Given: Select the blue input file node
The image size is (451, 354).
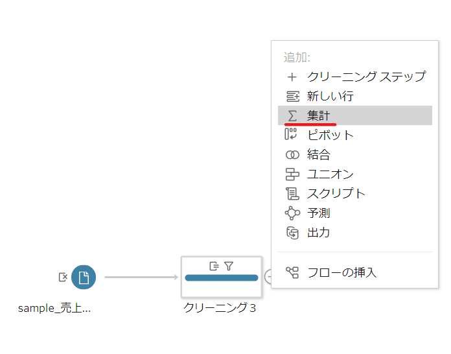Looking at the screenshot, I should click(x=84, y=277).
